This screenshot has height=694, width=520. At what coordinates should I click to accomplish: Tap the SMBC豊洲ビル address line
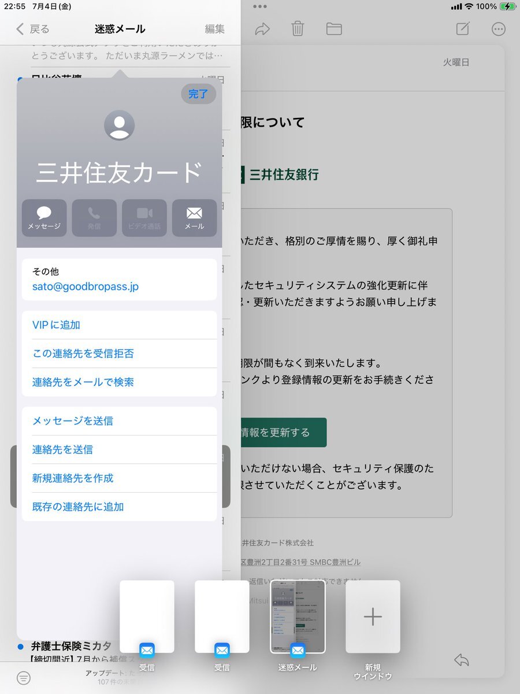pos(300,562)
